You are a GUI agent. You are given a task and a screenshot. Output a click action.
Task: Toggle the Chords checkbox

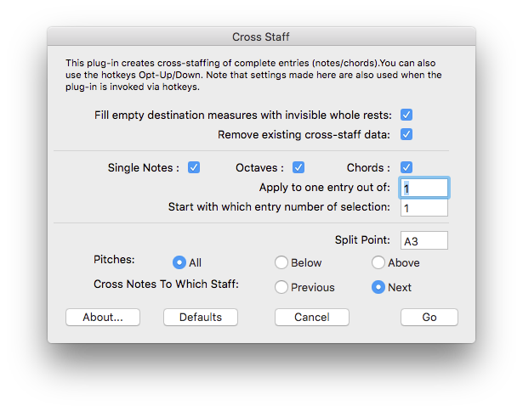pyautogui.click(x=406, y=167)
